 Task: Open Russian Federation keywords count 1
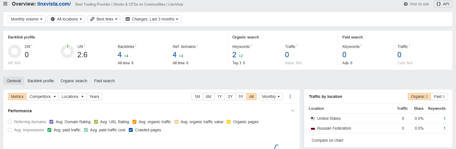[x=444, y=128]
